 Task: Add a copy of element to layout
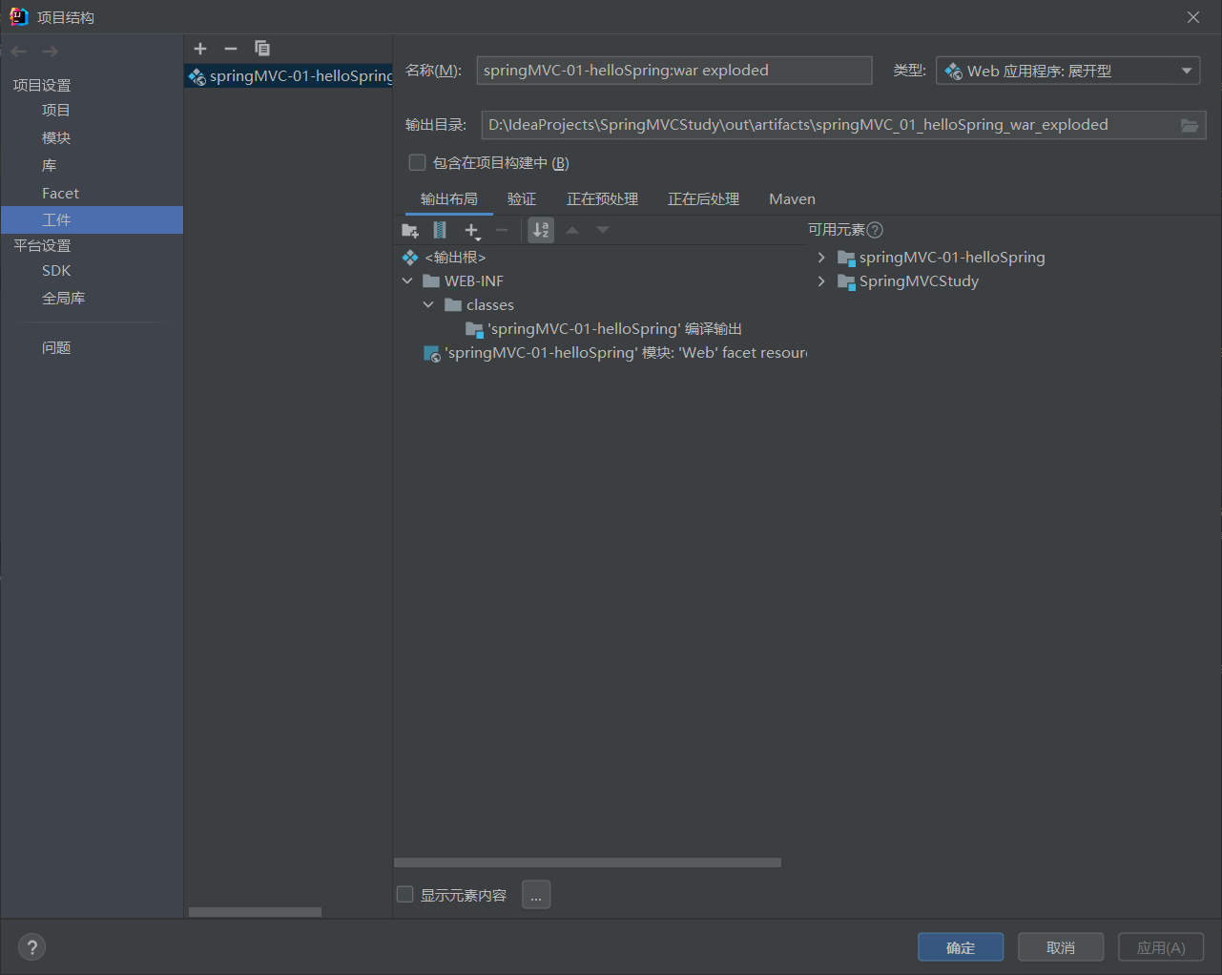[x=472, y=230]
